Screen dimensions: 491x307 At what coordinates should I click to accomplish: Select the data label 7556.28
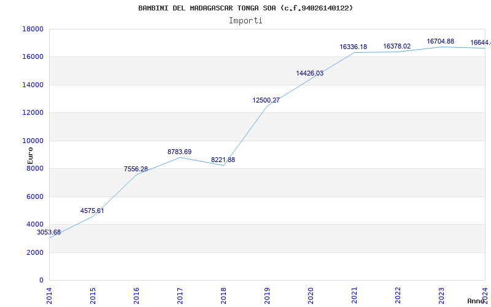tap(136, 169)
